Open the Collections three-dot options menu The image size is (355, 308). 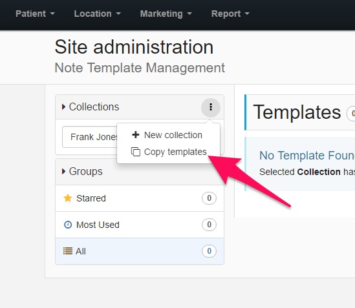pyautogui.click(x=211, y=107)
